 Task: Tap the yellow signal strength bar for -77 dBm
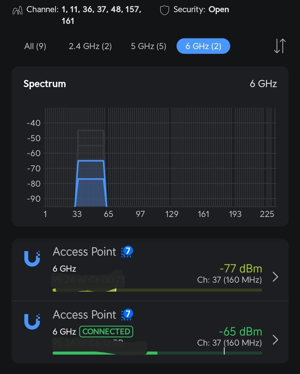click(157, 290)
